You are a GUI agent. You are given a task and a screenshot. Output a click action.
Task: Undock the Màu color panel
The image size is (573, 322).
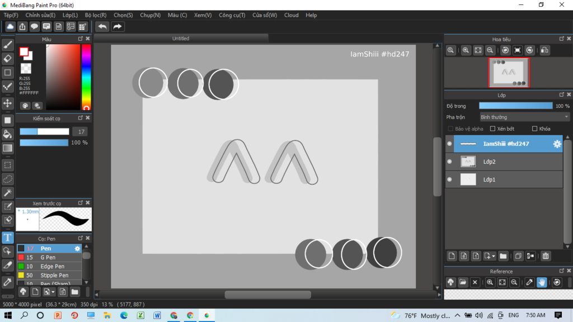point(81,39)
